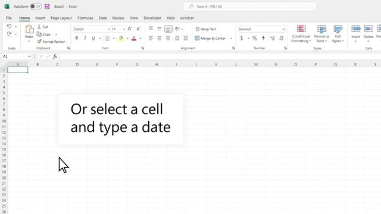The image size is (381, 214).
Task: Open Format as Table gallery
Action: (x=321, y=34)
